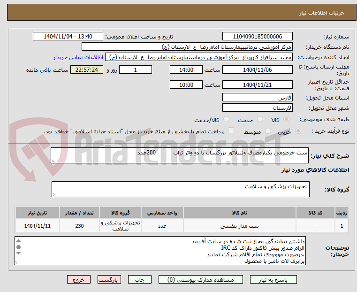Click the پاسخ به نیاز button
The height and width of the screenshot is (292, 357).
273,279
